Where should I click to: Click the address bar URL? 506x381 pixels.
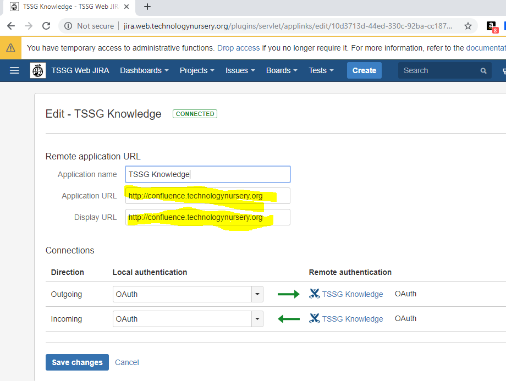coord(288,26)
